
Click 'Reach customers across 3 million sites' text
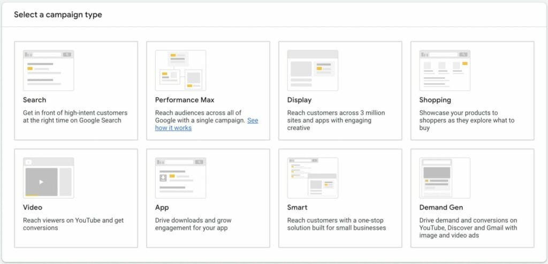point(336,120)
